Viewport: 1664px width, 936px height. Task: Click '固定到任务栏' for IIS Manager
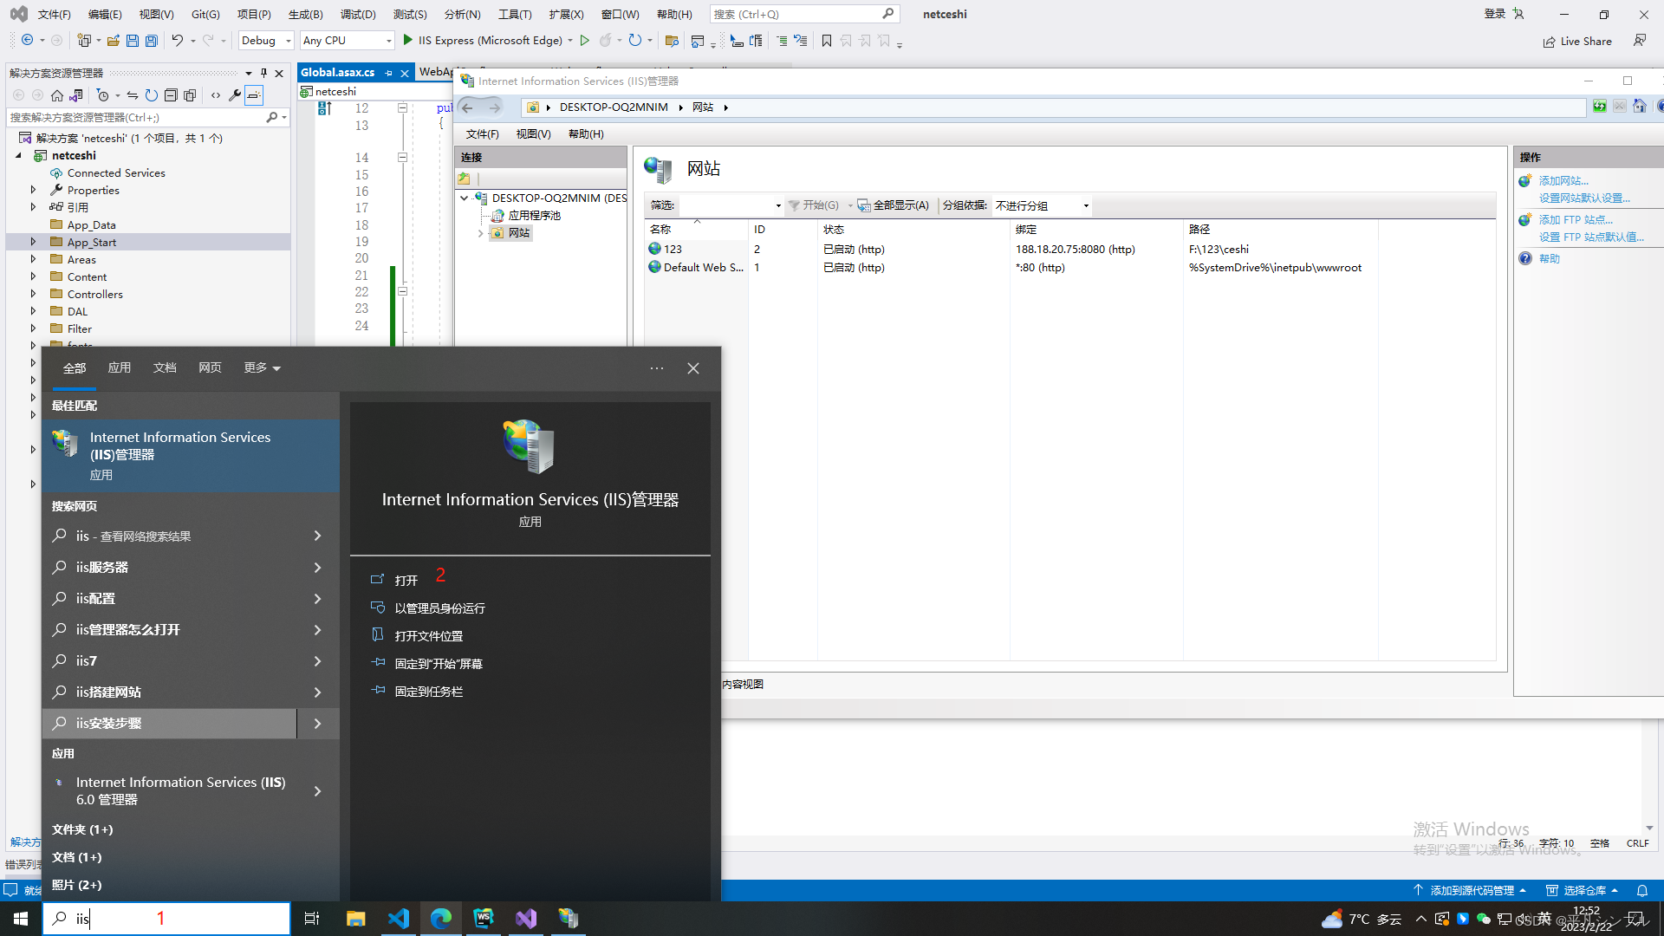coord(429,690)
